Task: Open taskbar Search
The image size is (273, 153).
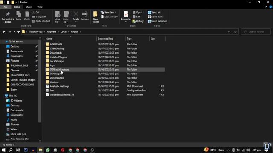Action: point(11,150)
